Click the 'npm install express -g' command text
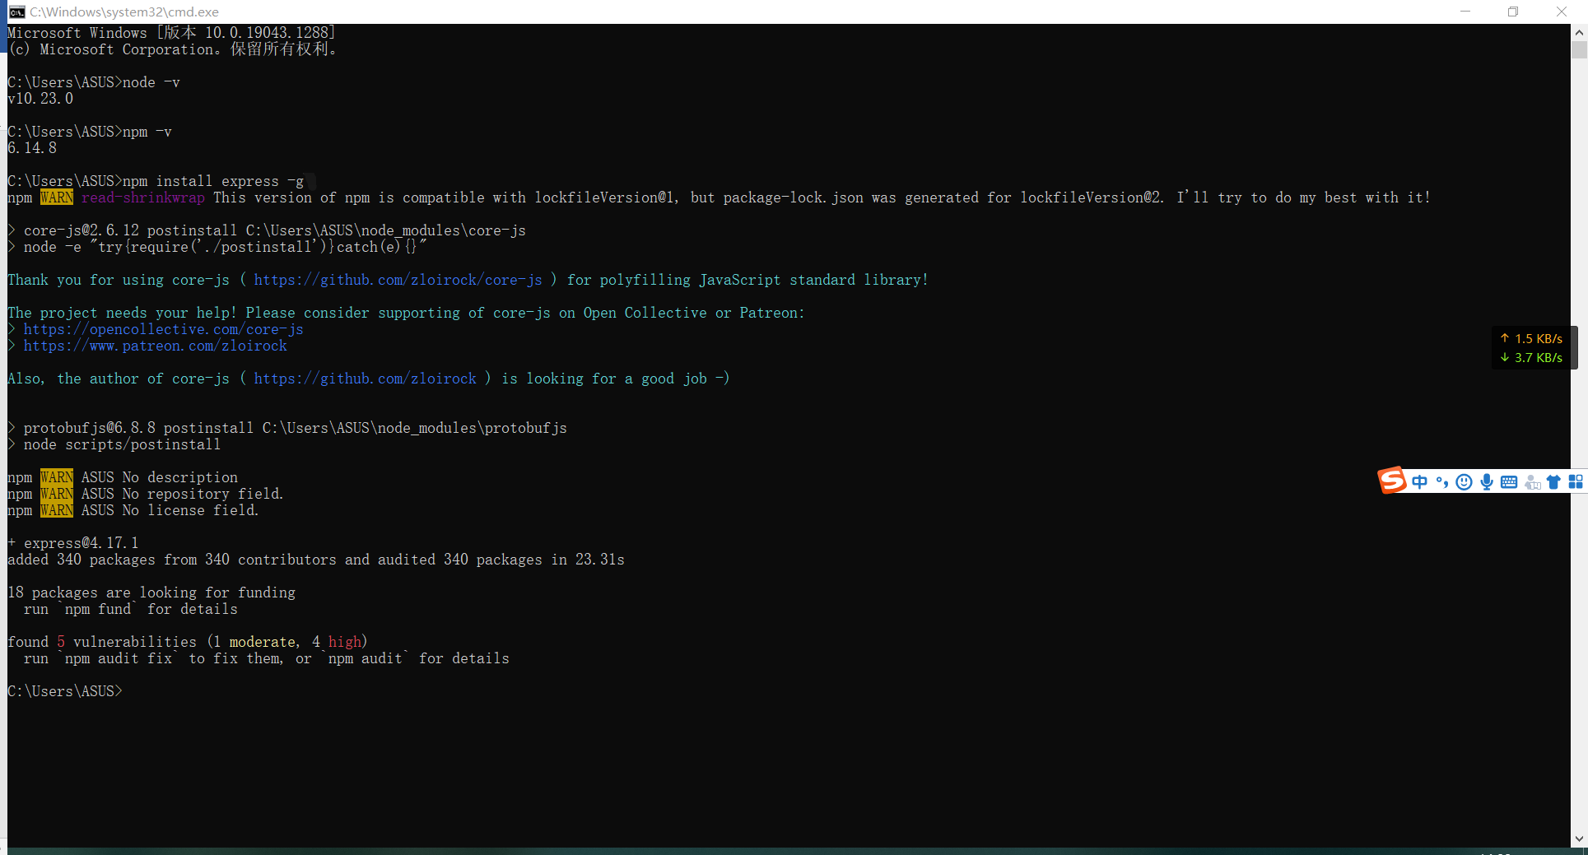The image size is (1588, 855). coord(213,181)
